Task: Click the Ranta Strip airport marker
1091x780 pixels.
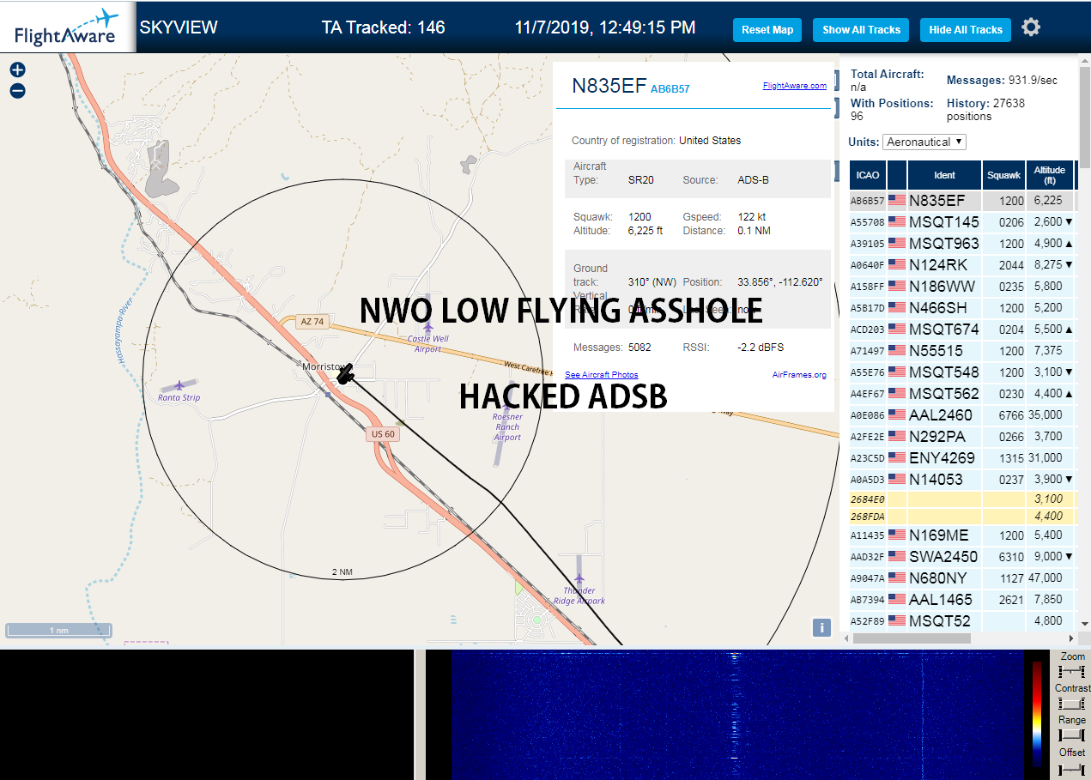Action: pos(179,385)
